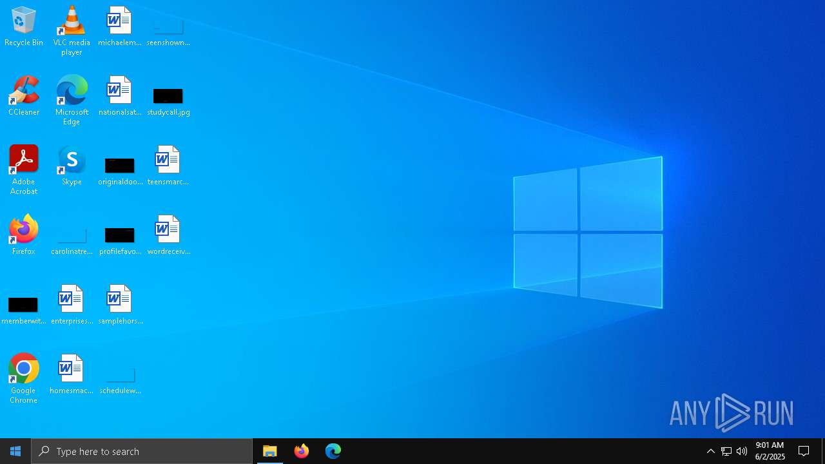The image size is (825, 464).
Task: Select the michaelem... Word document
Action: click(120, 26)
